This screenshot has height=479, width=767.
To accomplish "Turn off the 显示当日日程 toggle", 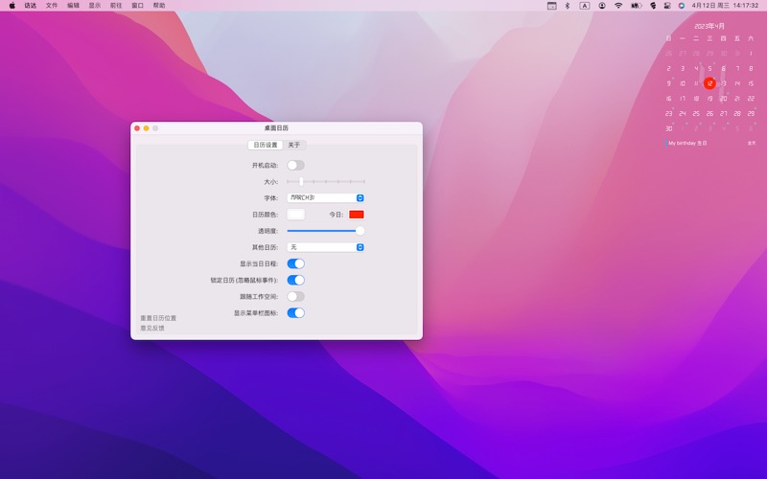I will pyautogui.click(x=295, y=263).
